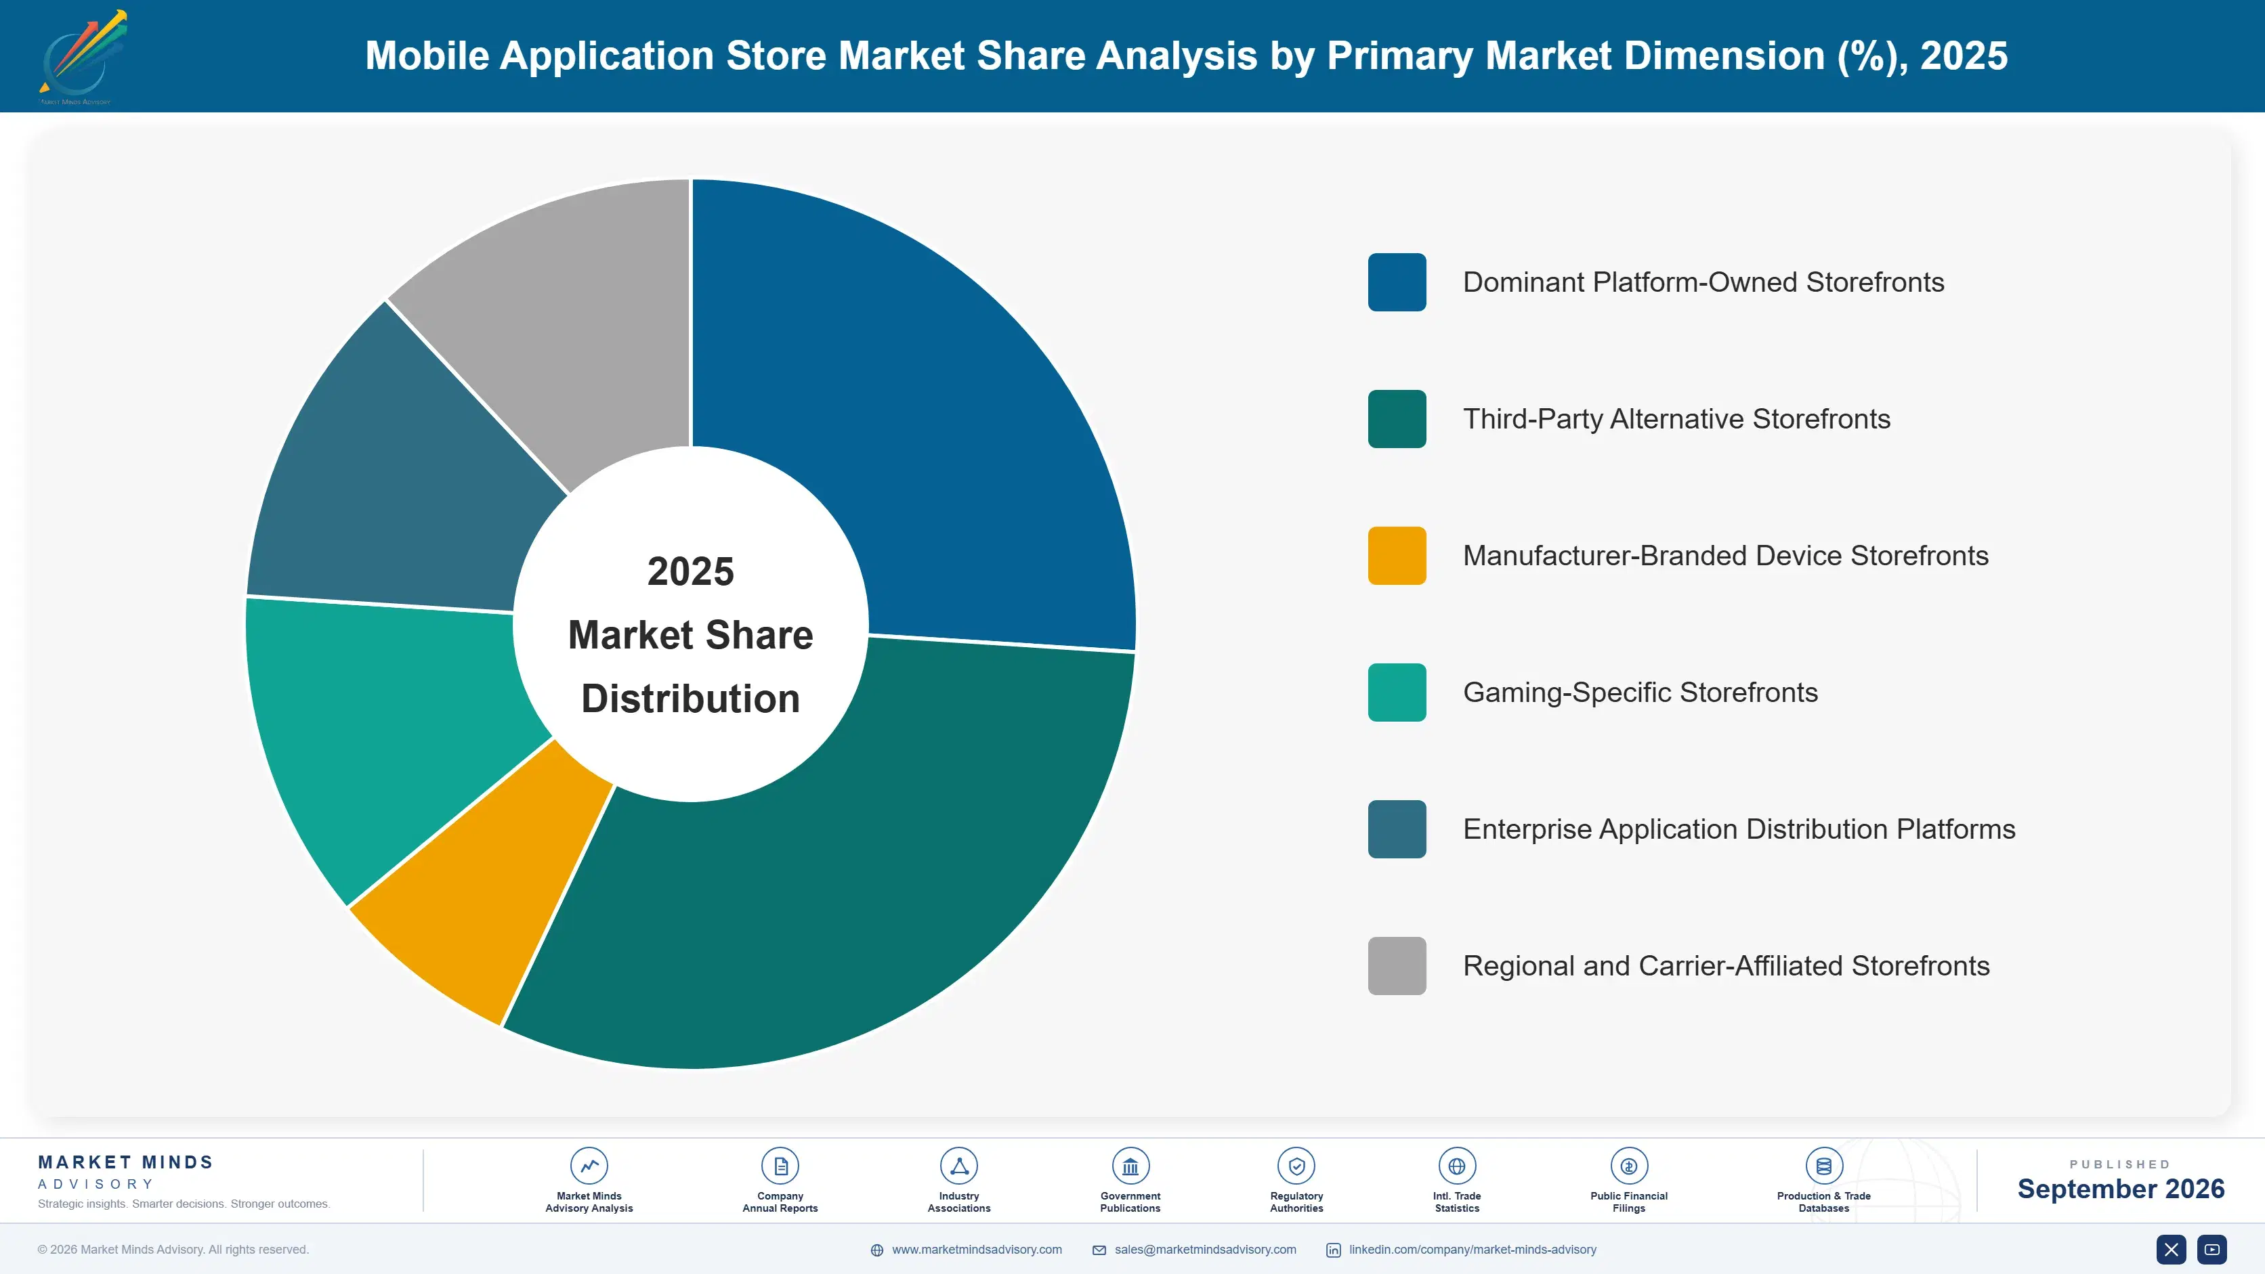This screenshot has height=1274, width=2265.
Task: Open the www.marketmindsadvisory.com link
Action: pyautogui.click(x=977, y=1250)
